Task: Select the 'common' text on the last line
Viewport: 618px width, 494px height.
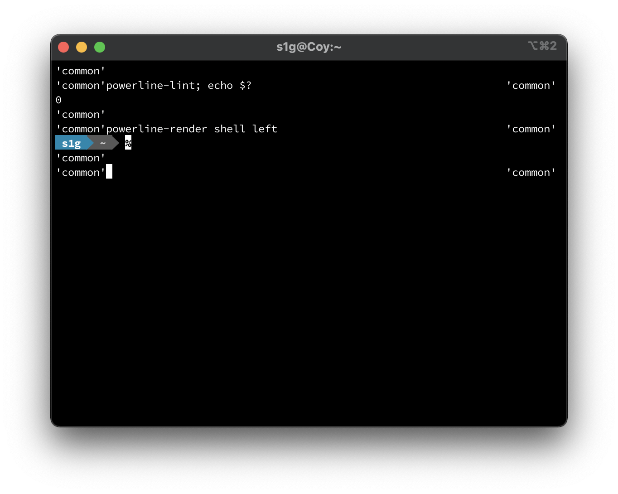Action: 81,172
